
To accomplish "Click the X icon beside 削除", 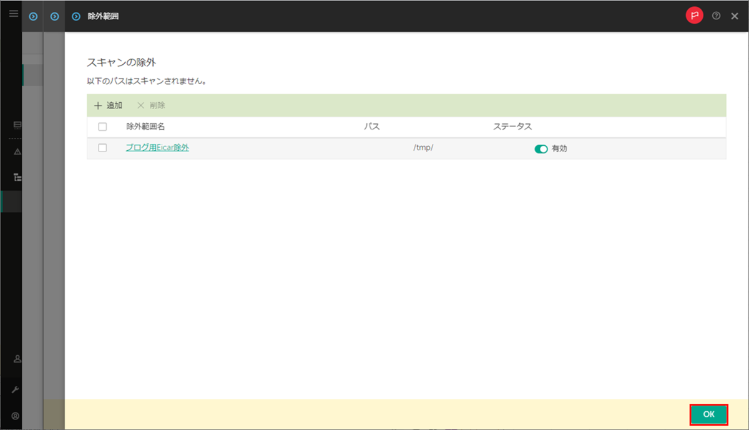I will [x=142, y=105].
